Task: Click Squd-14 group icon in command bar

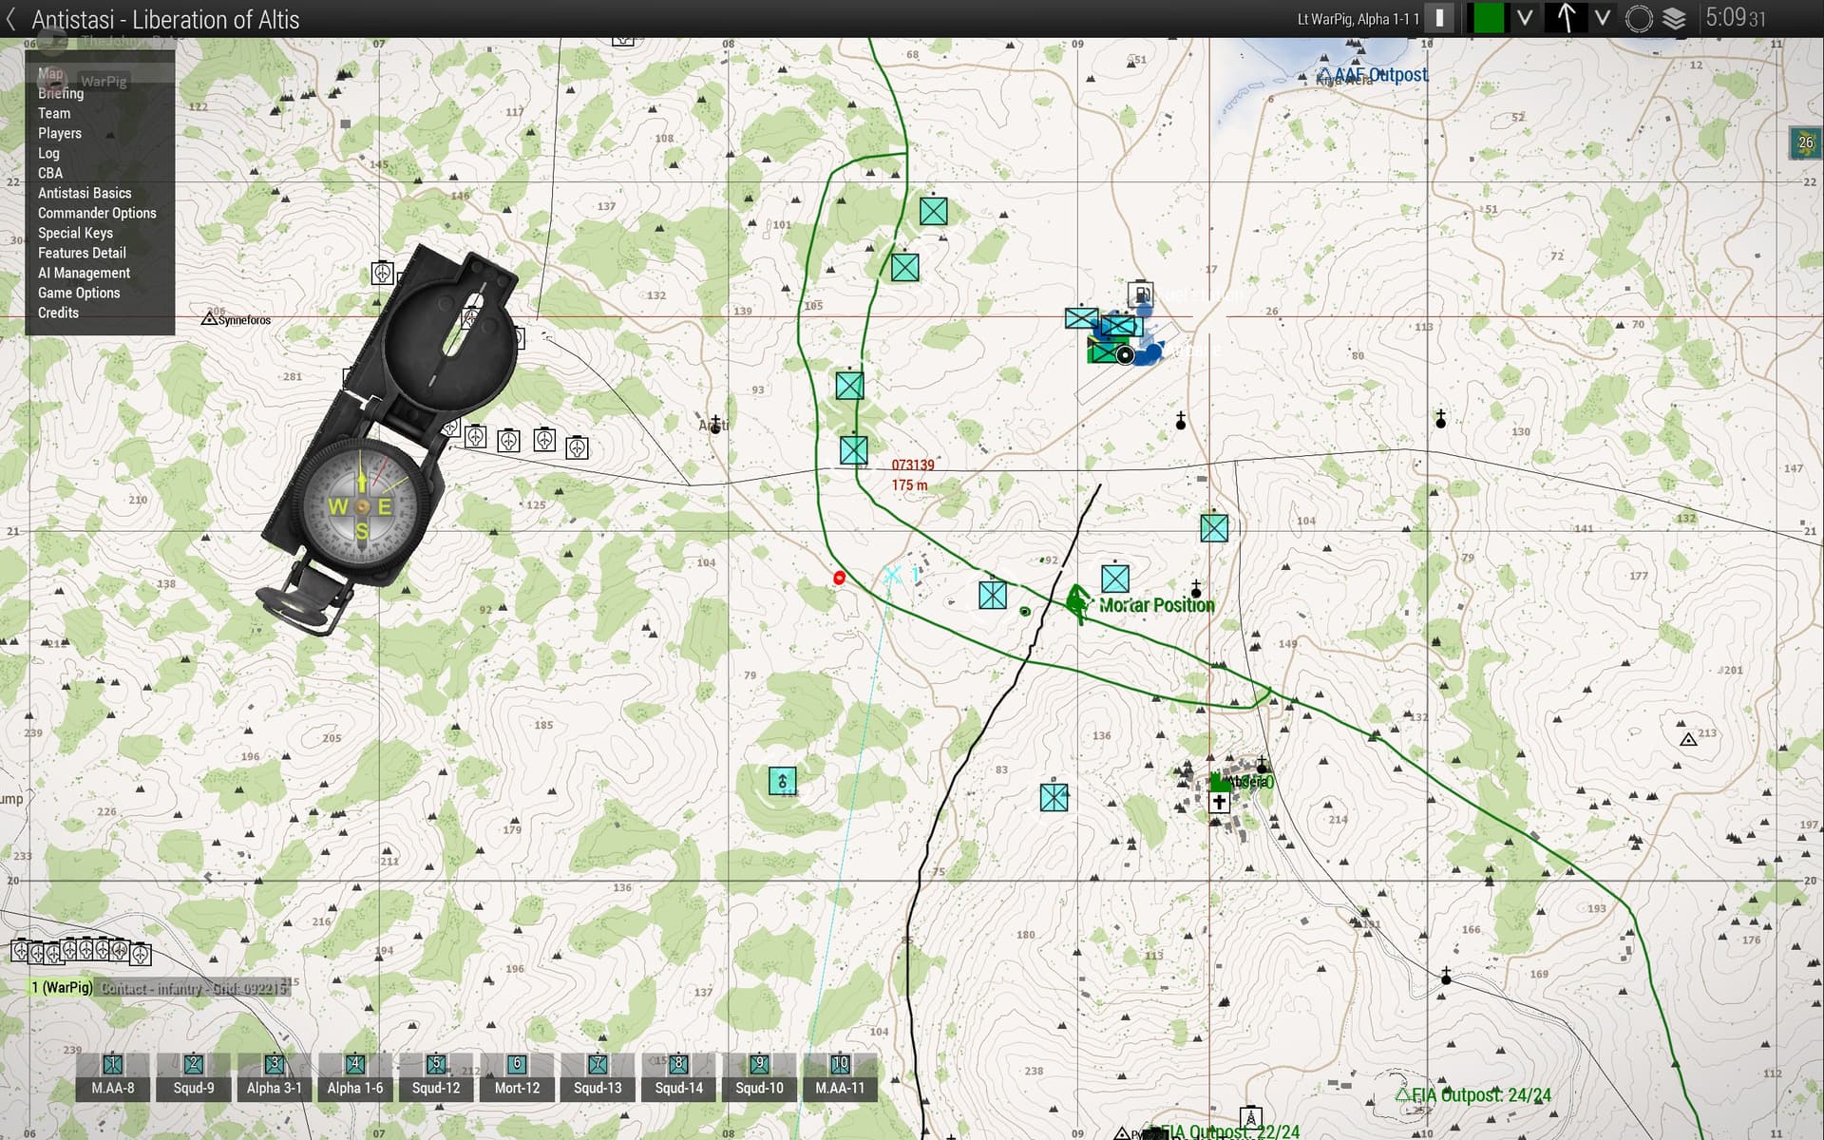Action: click(x=678, y=1076)
